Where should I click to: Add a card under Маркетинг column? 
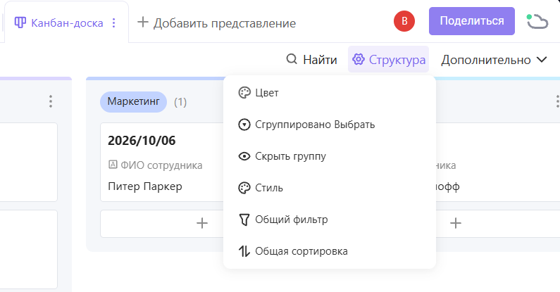201,223
